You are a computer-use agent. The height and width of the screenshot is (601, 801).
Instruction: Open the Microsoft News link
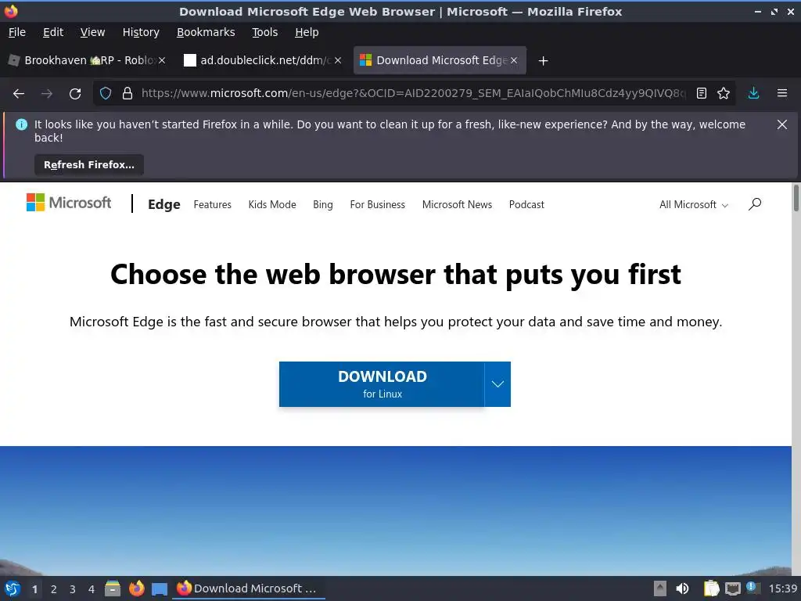(457, 204)
